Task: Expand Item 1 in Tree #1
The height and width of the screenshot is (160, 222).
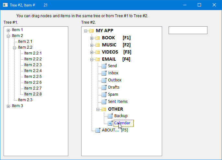Action: tap(8, 30)
